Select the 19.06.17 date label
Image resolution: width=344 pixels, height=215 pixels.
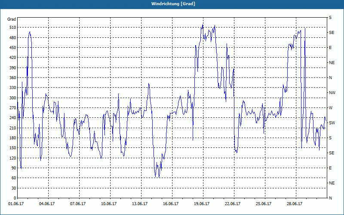coord(201,204)
